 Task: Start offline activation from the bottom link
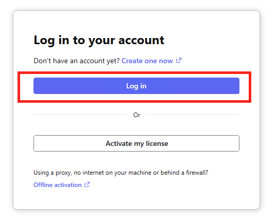57,185
